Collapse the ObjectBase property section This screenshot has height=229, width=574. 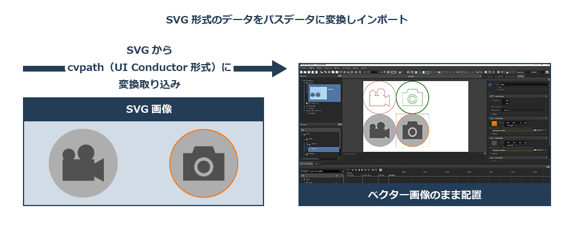tap(488, 96)
